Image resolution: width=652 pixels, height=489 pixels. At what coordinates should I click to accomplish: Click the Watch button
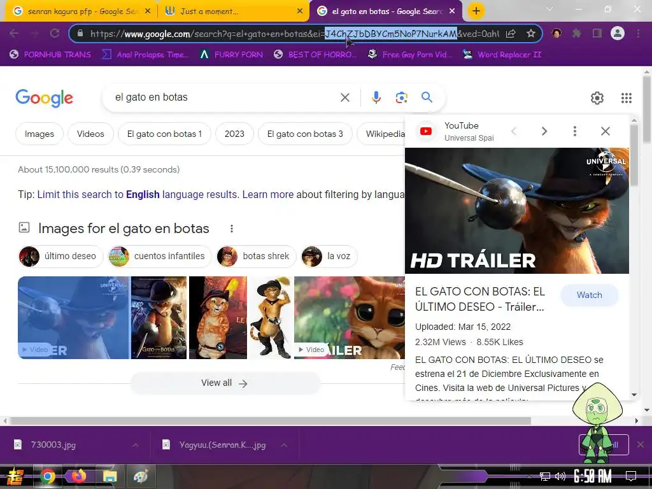[x=589, y=295]
